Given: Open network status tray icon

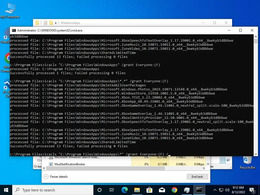Looking at the screenshot, I should tap(221, 190).
